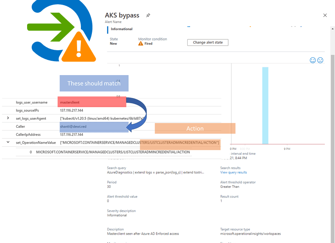Screen dimensions: 335x243
Task: Pin the AKS bypass alert
Action: pos(148,15)
